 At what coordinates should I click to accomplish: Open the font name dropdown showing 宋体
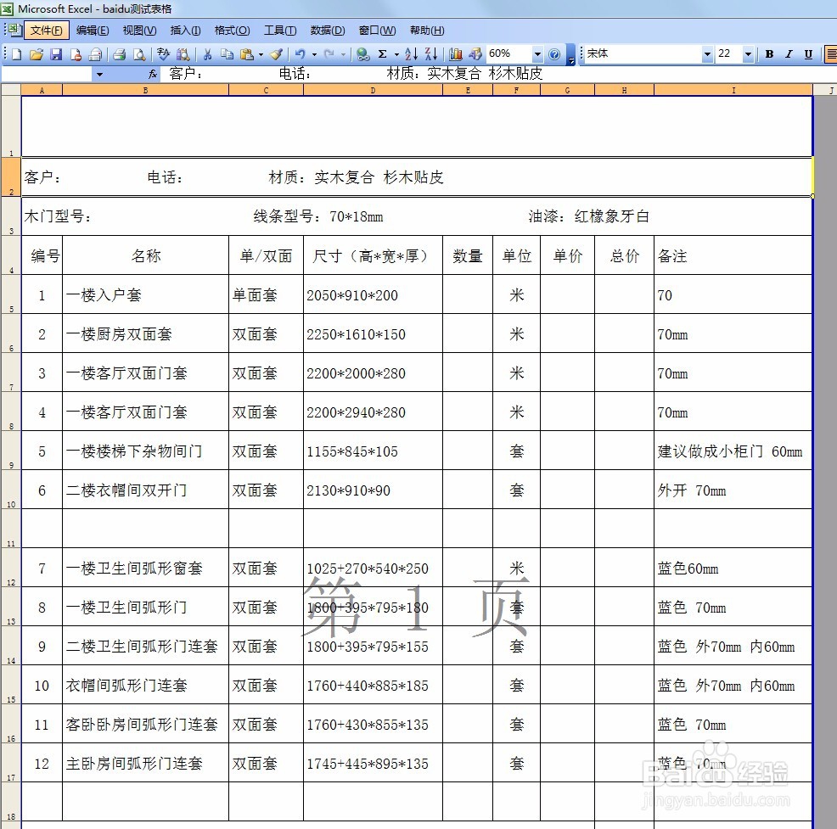click(x=707, y=53)
